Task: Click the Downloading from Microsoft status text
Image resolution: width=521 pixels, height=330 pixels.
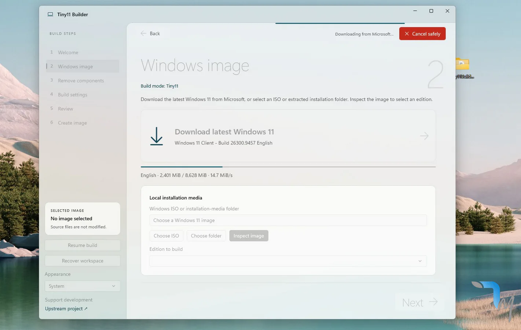Action: [x=364, y=34]
